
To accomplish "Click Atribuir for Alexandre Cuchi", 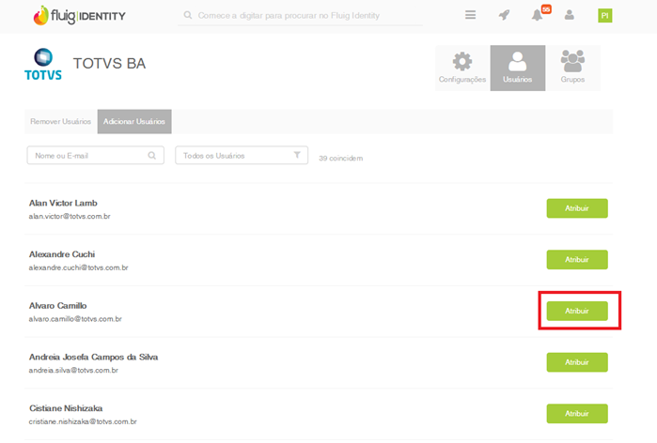I will click(x=577, y=260).
